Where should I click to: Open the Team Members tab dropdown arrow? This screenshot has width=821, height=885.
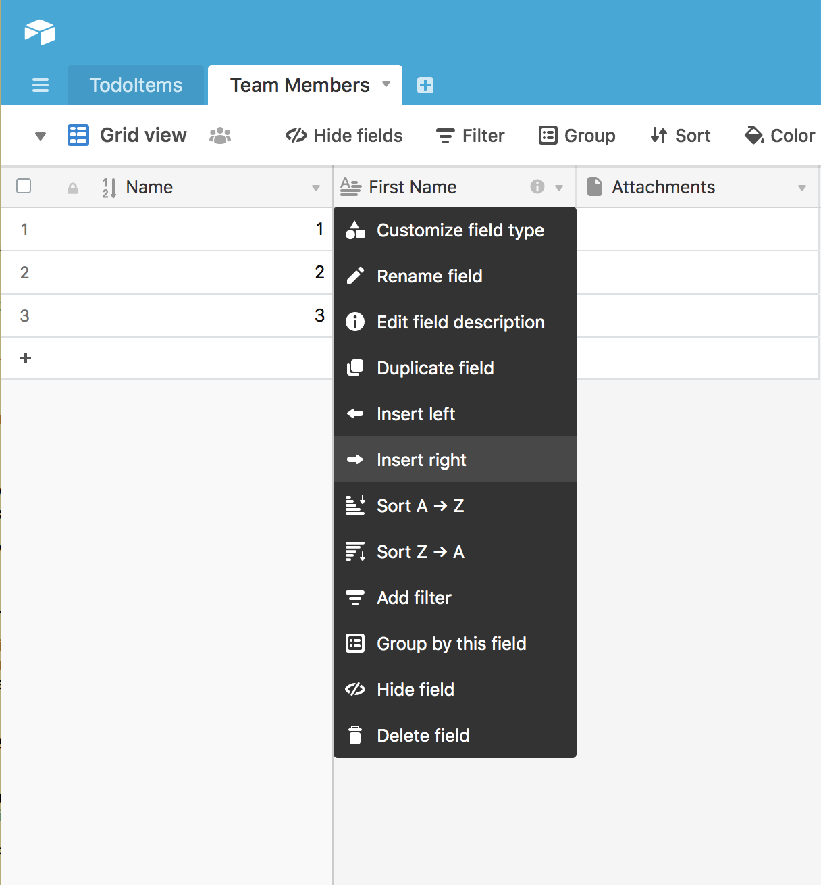(x=386, y=84)
